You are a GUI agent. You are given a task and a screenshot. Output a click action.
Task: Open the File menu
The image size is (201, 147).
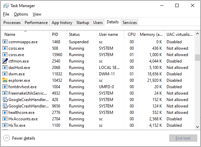pos(6,14)
